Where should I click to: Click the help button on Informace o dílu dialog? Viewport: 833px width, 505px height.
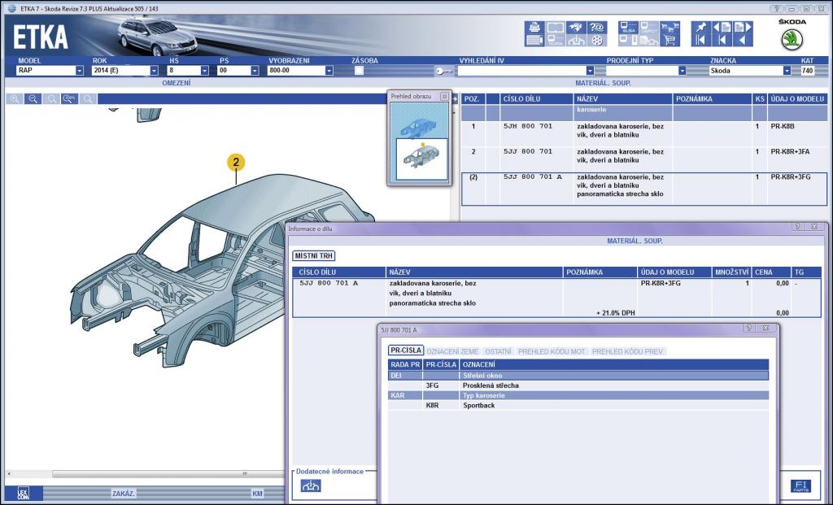coord(797,227)
